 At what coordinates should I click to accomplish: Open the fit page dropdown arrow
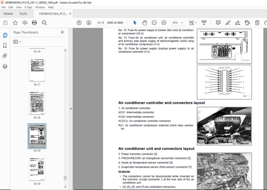click(x=196, y=23)
